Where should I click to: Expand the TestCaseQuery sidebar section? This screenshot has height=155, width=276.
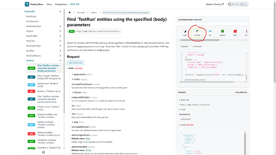(x=60, y=56)
